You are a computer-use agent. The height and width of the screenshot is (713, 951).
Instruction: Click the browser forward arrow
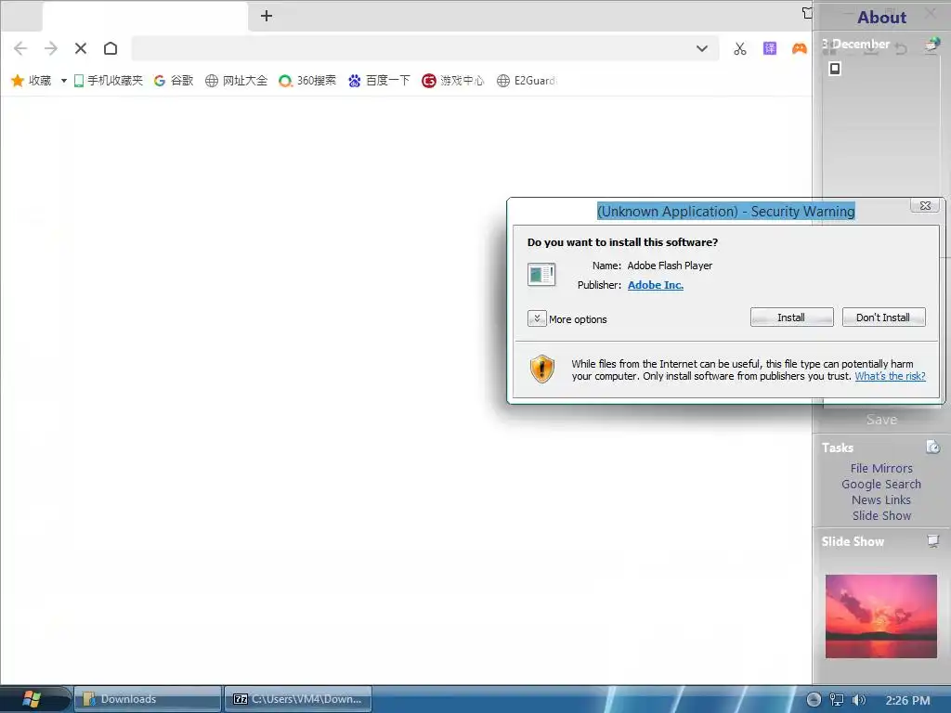click(x=51, y=48)
